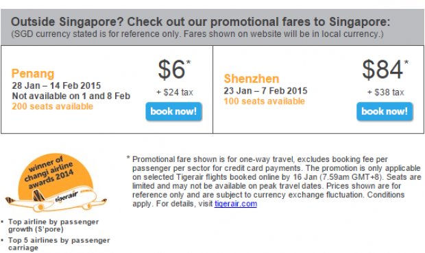Click the 100 seats available text
Screen dimensions: 425x253
(x=265, y=101)
